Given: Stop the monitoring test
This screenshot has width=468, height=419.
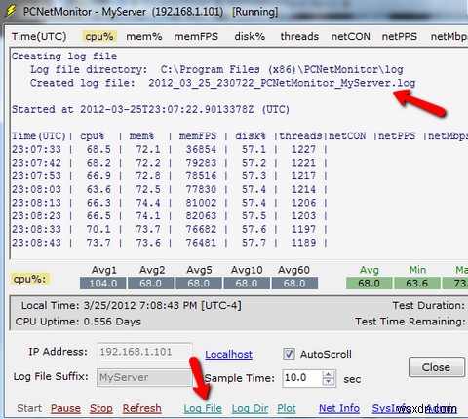Looking at the screenshot, I should click(x=101, y=408).
